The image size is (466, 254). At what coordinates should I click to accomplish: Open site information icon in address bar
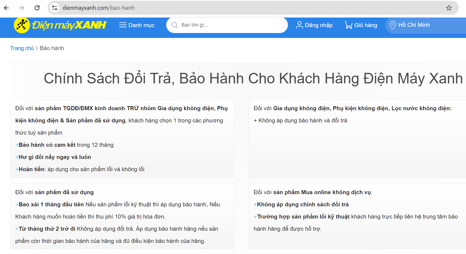[55, 8]
